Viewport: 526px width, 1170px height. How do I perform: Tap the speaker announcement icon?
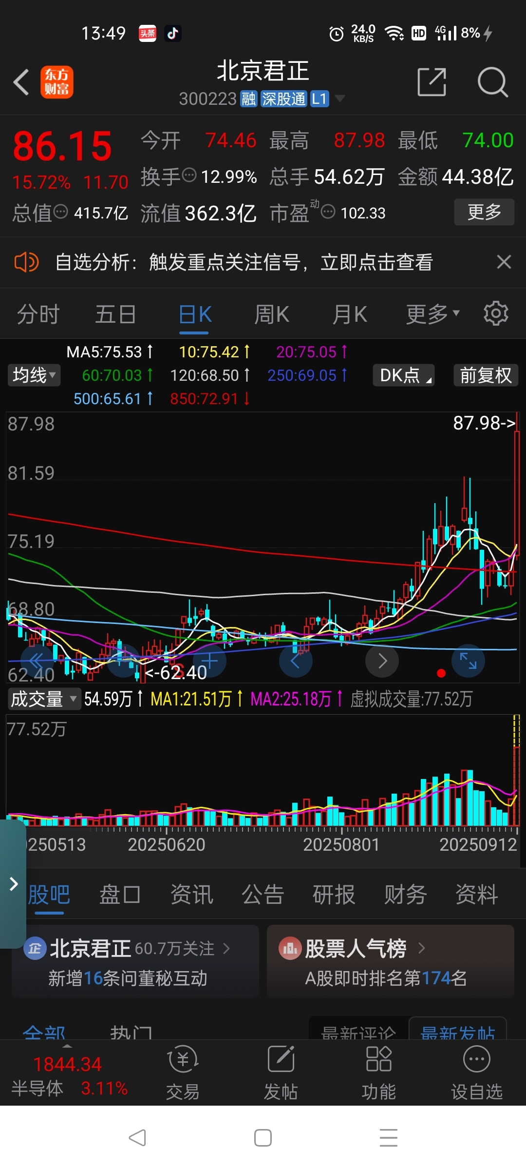[26, 262]
